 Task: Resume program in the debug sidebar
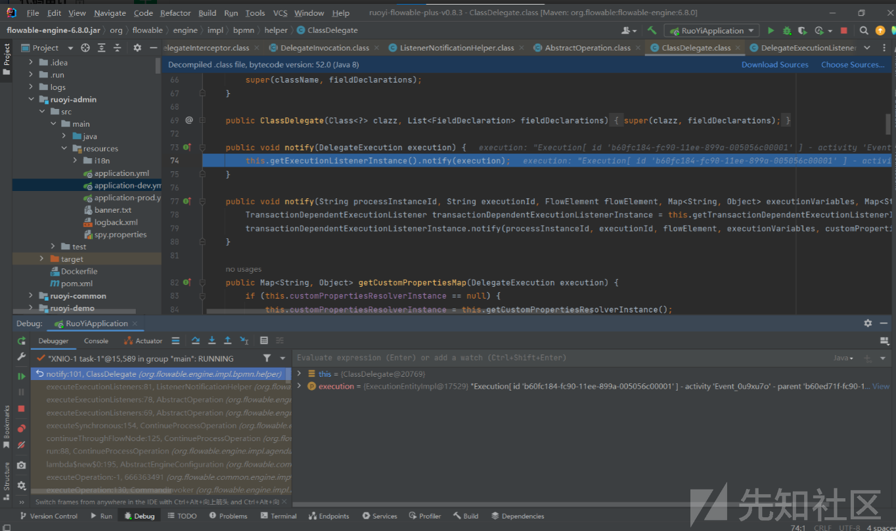[x=22, y=376]
